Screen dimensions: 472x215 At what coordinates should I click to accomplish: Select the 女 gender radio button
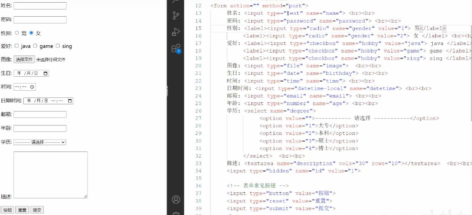(31, 33)
